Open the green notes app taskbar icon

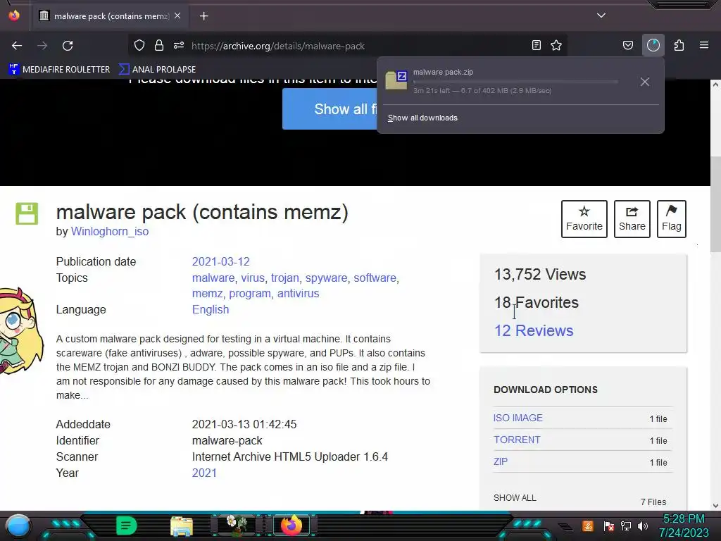126,526
